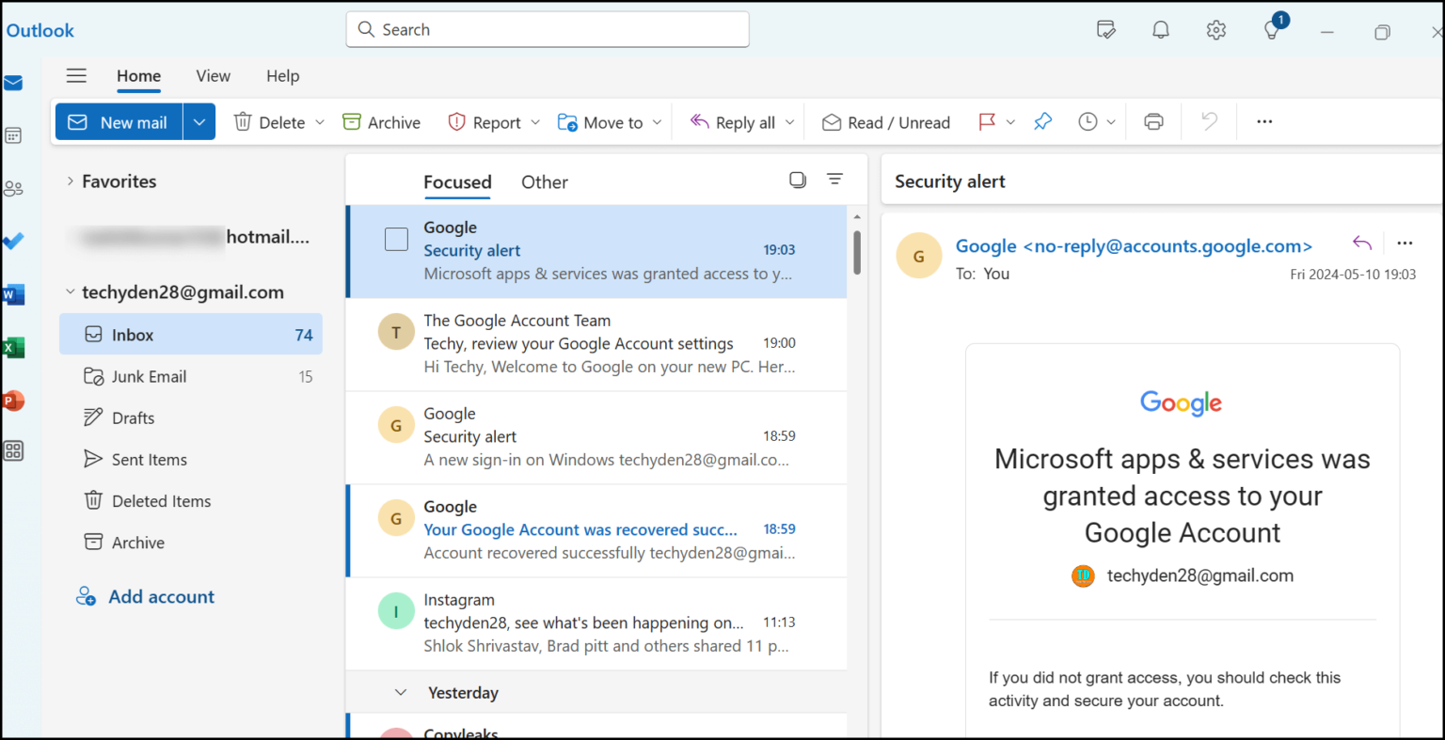Screen dimensions: 1445x740
Task: Open the Calendar from the left rail
Action: pos(14,134)
